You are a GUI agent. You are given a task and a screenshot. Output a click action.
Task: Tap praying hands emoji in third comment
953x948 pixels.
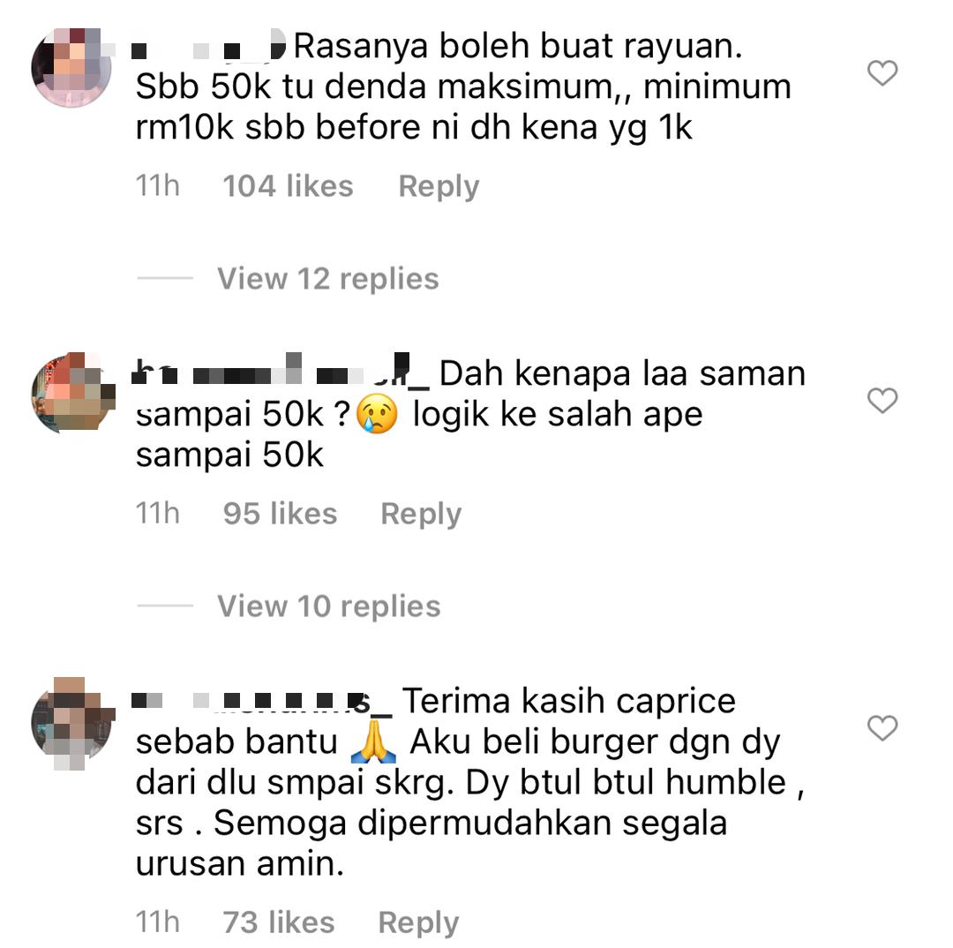[374, 741]
